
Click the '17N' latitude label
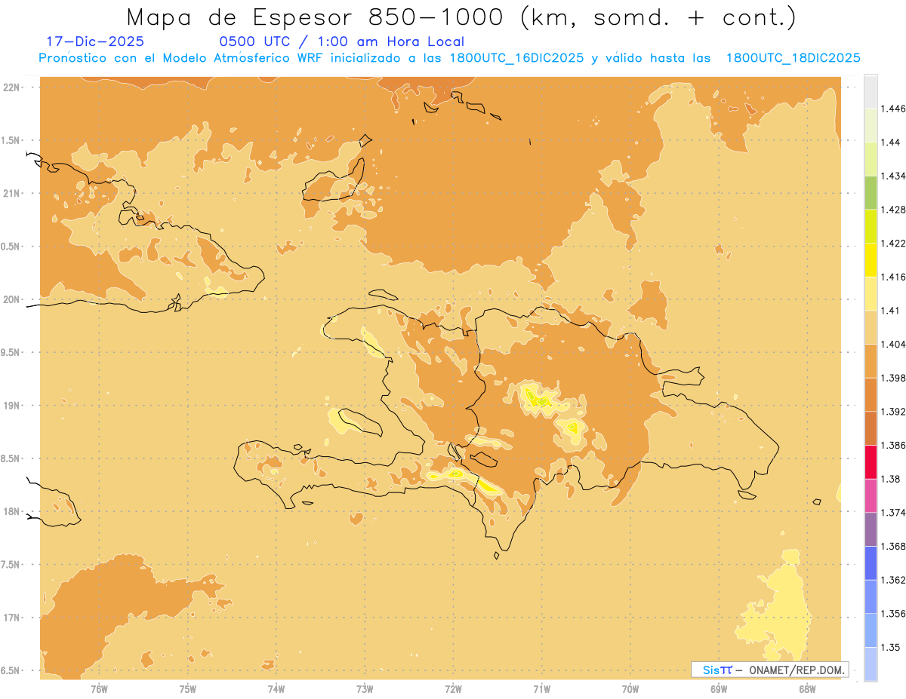pos(11,618)
